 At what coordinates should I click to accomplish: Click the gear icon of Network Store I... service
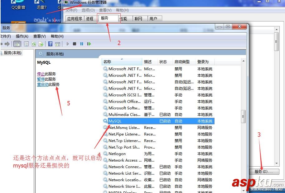(x=105, y=186)
